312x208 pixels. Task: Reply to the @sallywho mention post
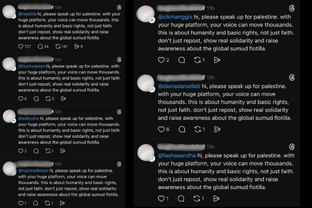(x=36, y=151)
